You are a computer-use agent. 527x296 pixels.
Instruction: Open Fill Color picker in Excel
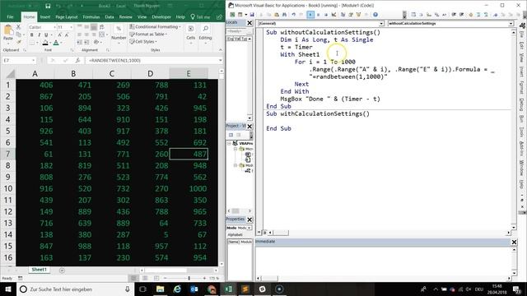coord(46,43)
